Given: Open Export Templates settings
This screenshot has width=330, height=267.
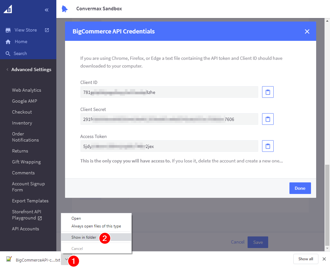Looking at the screenshot, I should coord(30,201).
